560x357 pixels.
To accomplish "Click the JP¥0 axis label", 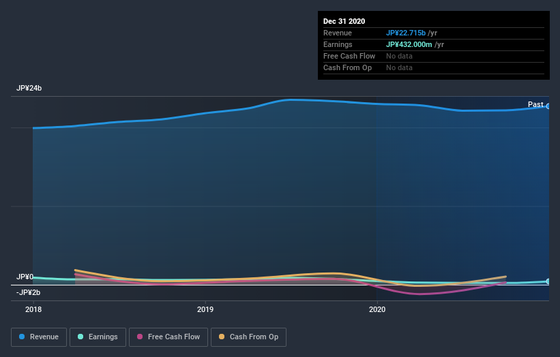I will (x=25, y=277).
